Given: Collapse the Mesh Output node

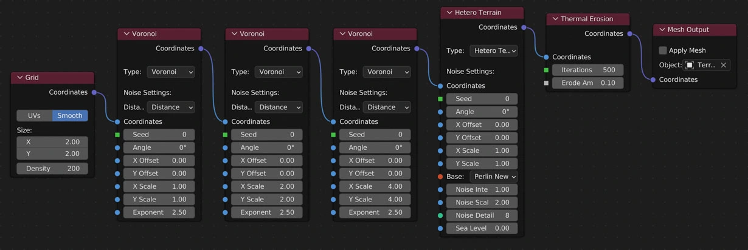Looking at the screenshot, I should point(662,30).
